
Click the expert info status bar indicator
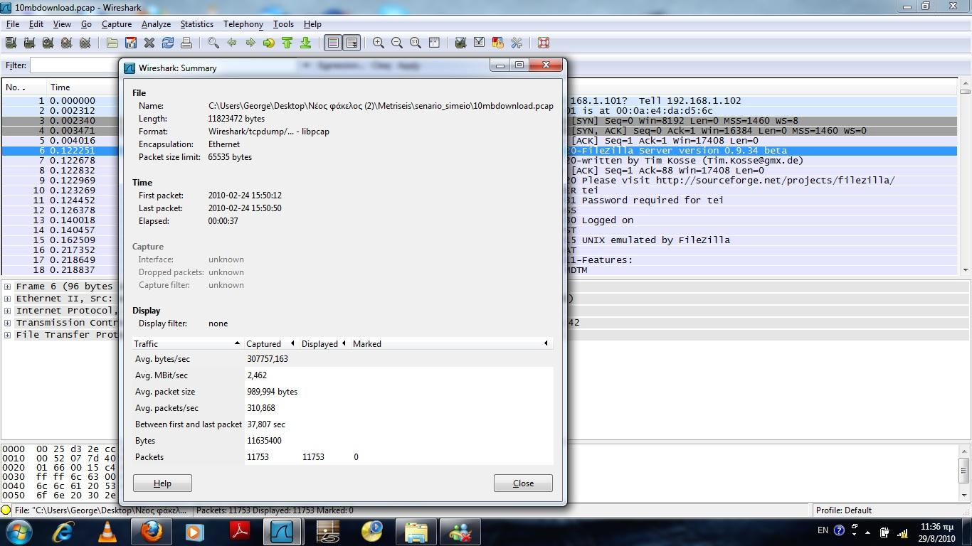[x=6, y=510]
